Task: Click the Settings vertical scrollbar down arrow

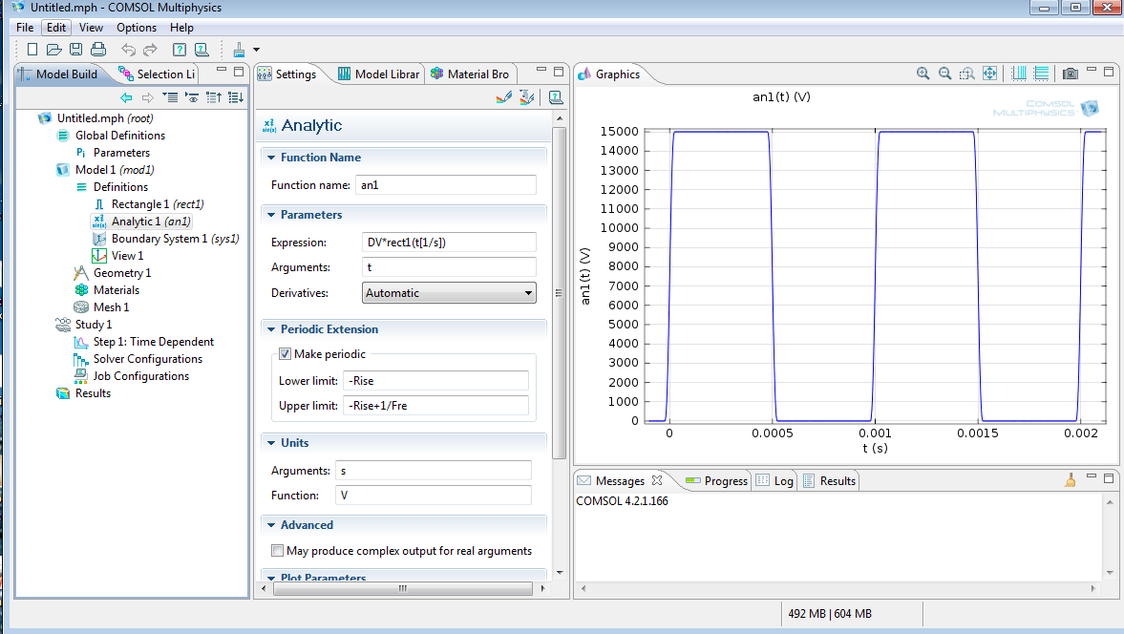Action: click(x=560, y=573)
